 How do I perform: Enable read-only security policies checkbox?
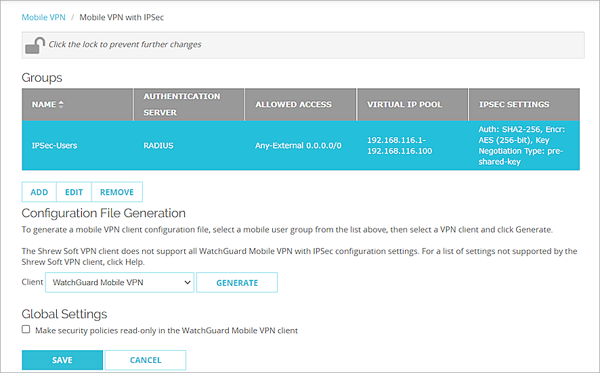[x=26, y=329]
